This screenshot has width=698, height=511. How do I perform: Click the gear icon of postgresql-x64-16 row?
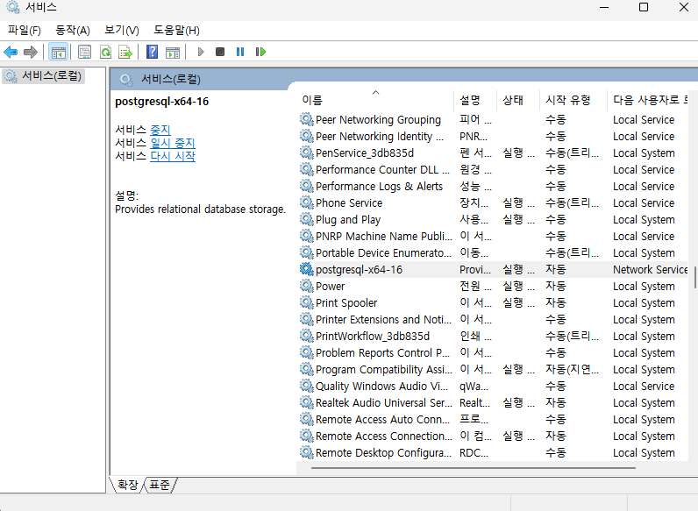[x=306, y=269]
